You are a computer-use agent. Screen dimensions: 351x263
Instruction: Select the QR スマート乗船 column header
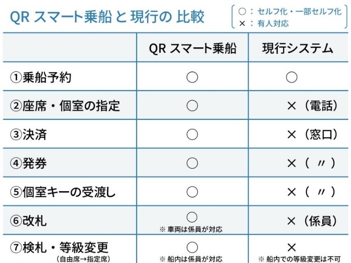(192, 48)
